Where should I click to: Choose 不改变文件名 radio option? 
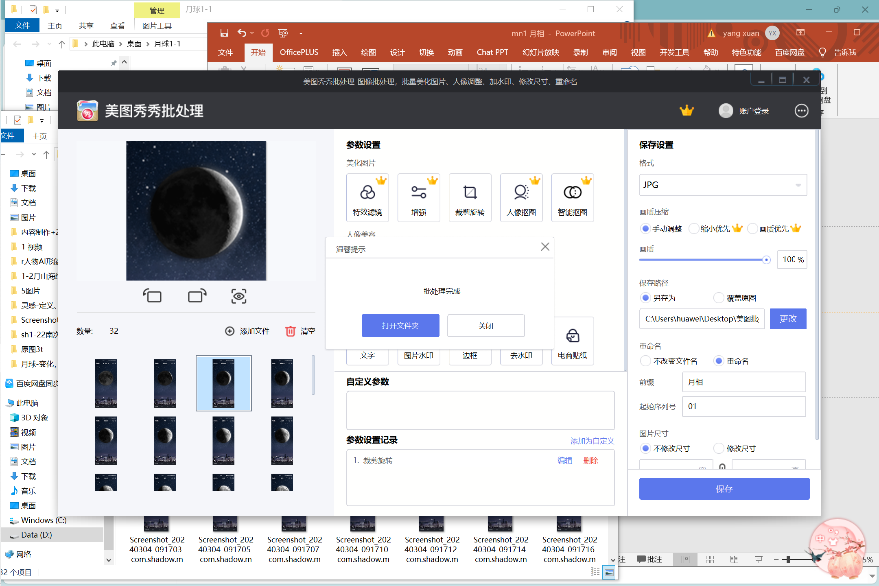pos(645,361)
